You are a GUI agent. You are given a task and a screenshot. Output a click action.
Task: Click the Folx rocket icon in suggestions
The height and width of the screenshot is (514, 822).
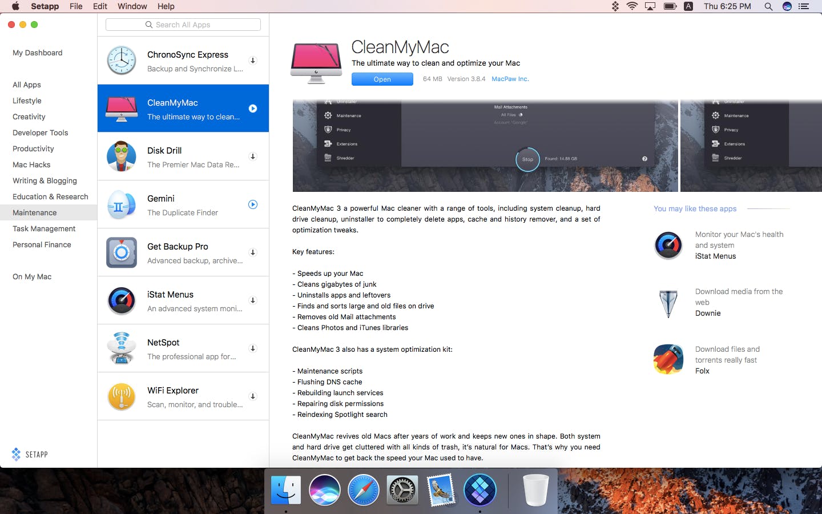(x=668, y=359)
